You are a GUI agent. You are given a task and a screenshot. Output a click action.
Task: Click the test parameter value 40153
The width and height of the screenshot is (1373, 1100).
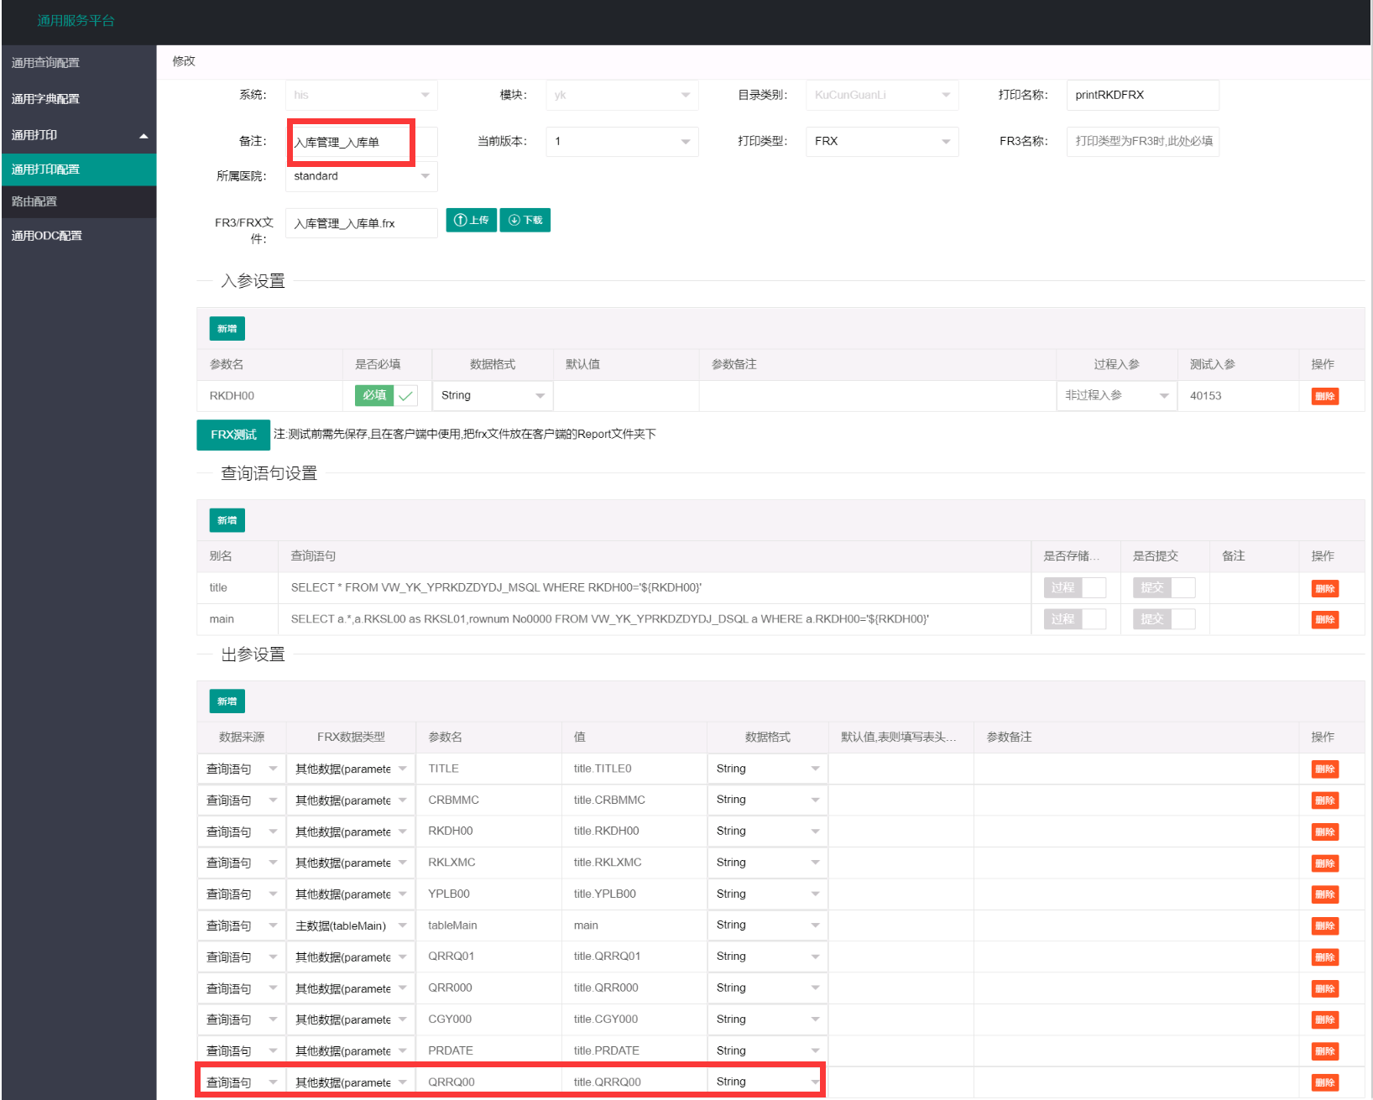coord(1205,396)
